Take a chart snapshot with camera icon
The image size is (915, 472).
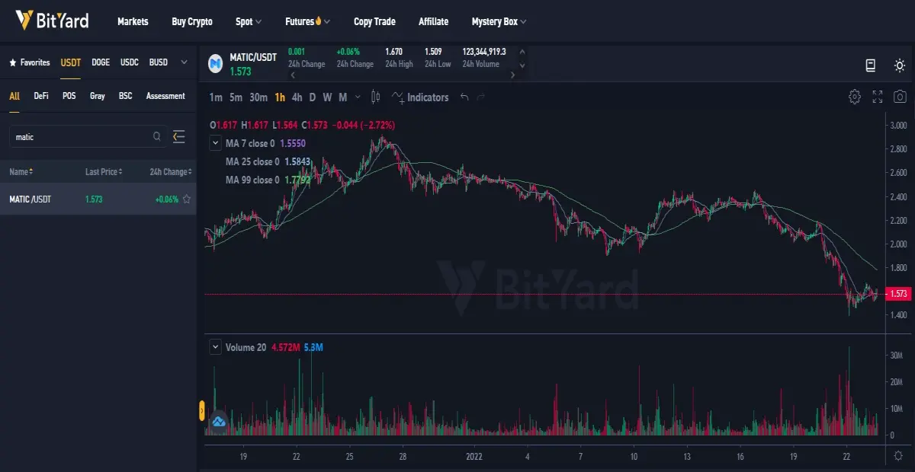tap(901, 97)
